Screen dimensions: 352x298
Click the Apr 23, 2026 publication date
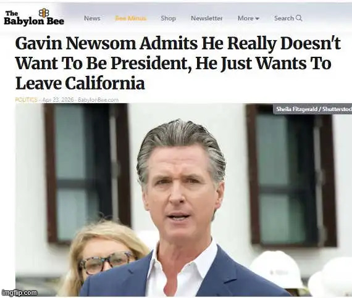(58, 100)
